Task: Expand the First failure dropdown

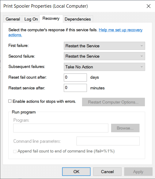Action: 104,46
